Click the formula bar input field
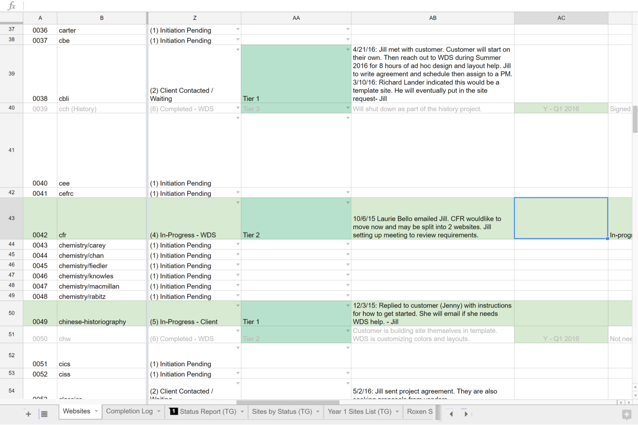Viewport: 638px width, 425px height. (331, 6)
